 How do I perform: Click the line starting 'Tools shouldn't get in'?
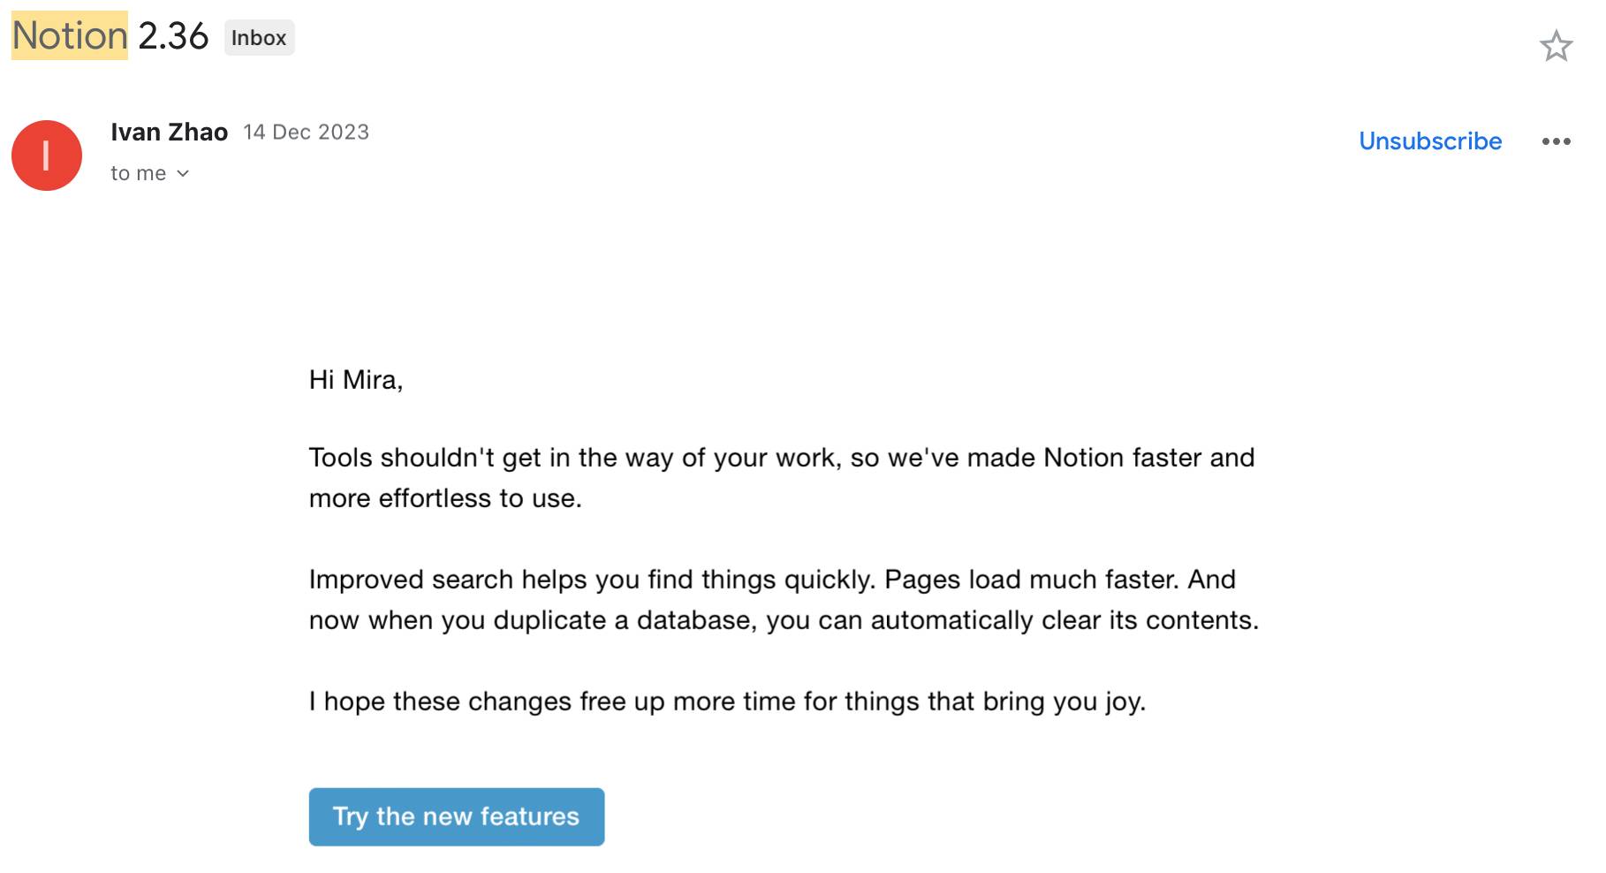click(x=781, y=458)
